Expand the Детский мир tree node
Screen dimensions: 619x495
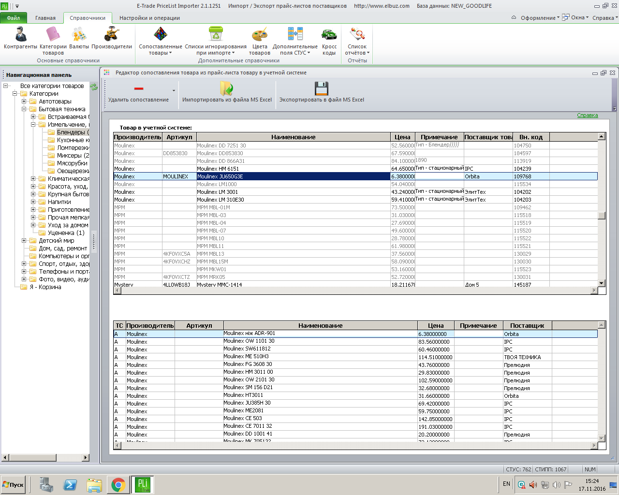(24, 241)
